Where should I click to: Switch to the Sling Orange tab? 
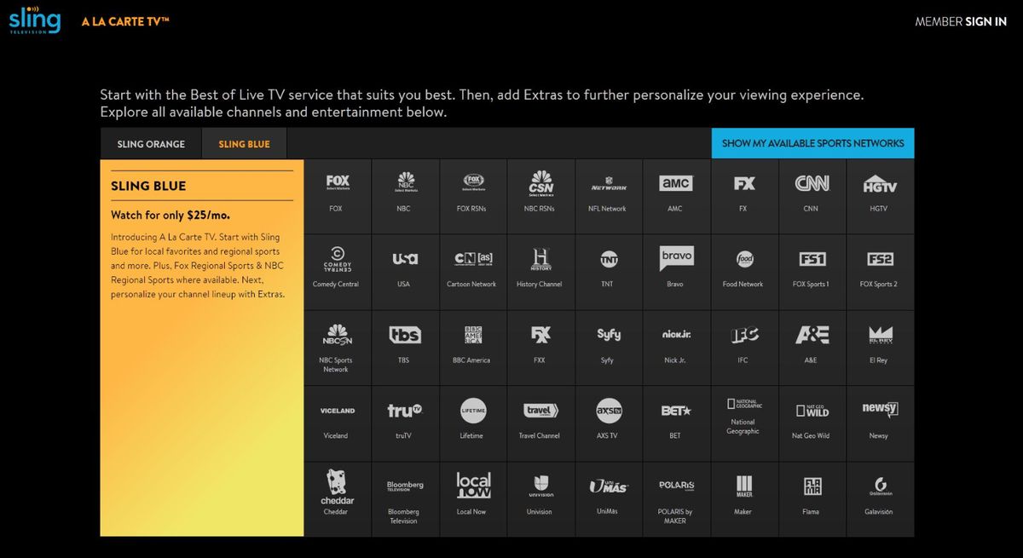tap(151, 144)
